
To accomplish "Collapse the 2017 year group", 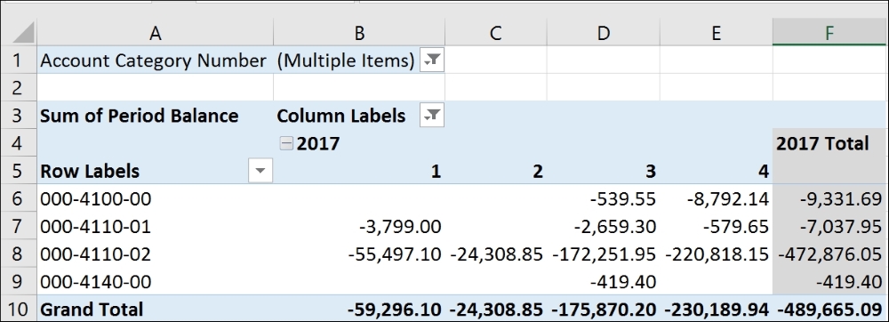I will (287, 143).
